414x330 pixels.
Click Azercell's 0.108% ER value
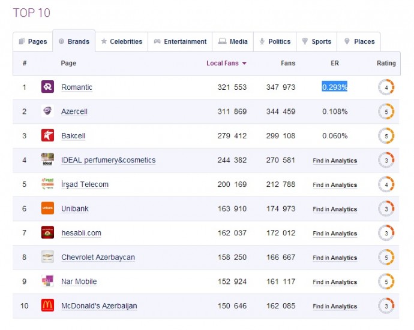tap(335, 111)
